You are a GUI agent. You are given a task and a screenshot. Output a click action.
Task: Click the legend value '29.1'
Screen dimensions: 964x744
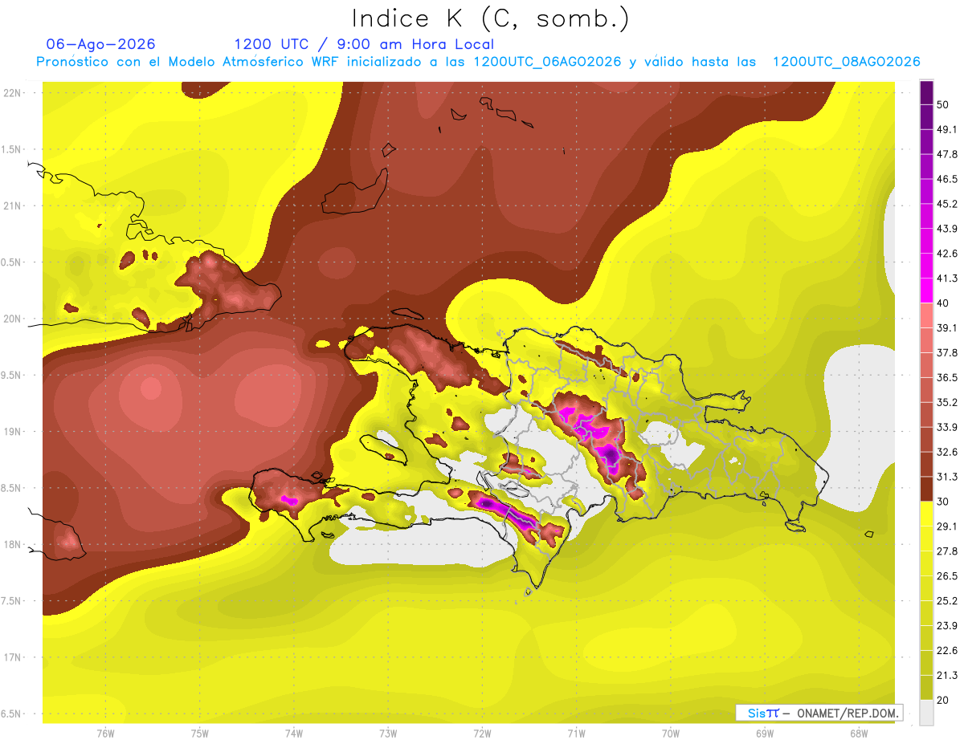tap(947, 526)
